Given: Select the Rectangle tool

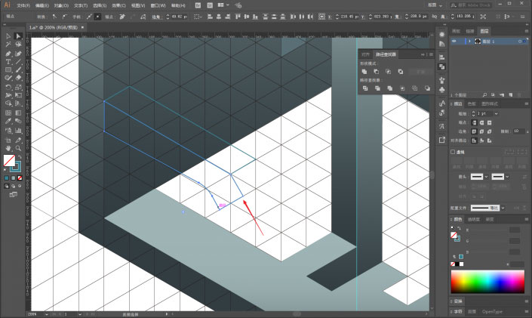Looking at the screenshot, I should click(8, 70).
